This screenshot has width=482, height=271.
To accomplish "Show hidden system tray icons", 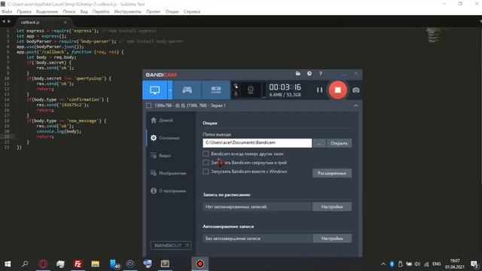I will coord(383,264).
